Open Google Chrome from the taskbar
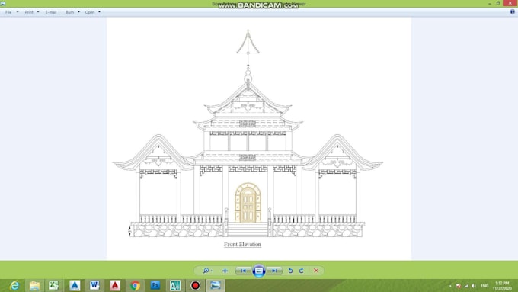 (135, 285)
